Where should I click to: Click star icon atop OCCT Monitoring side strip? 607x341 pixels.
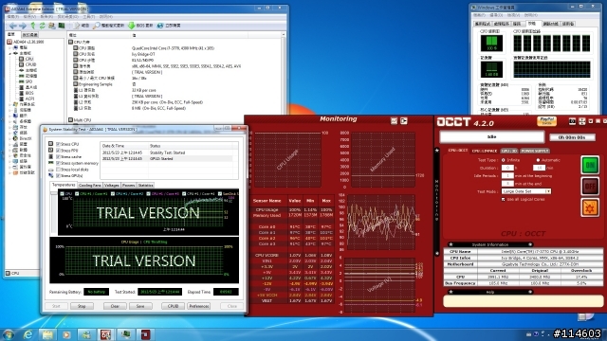point(437,151)
